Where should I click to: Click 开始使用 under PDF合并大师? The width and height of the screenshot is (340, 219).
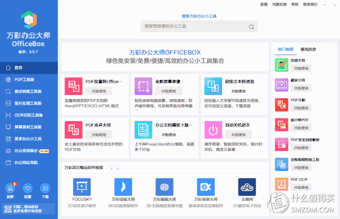(99, 135)
